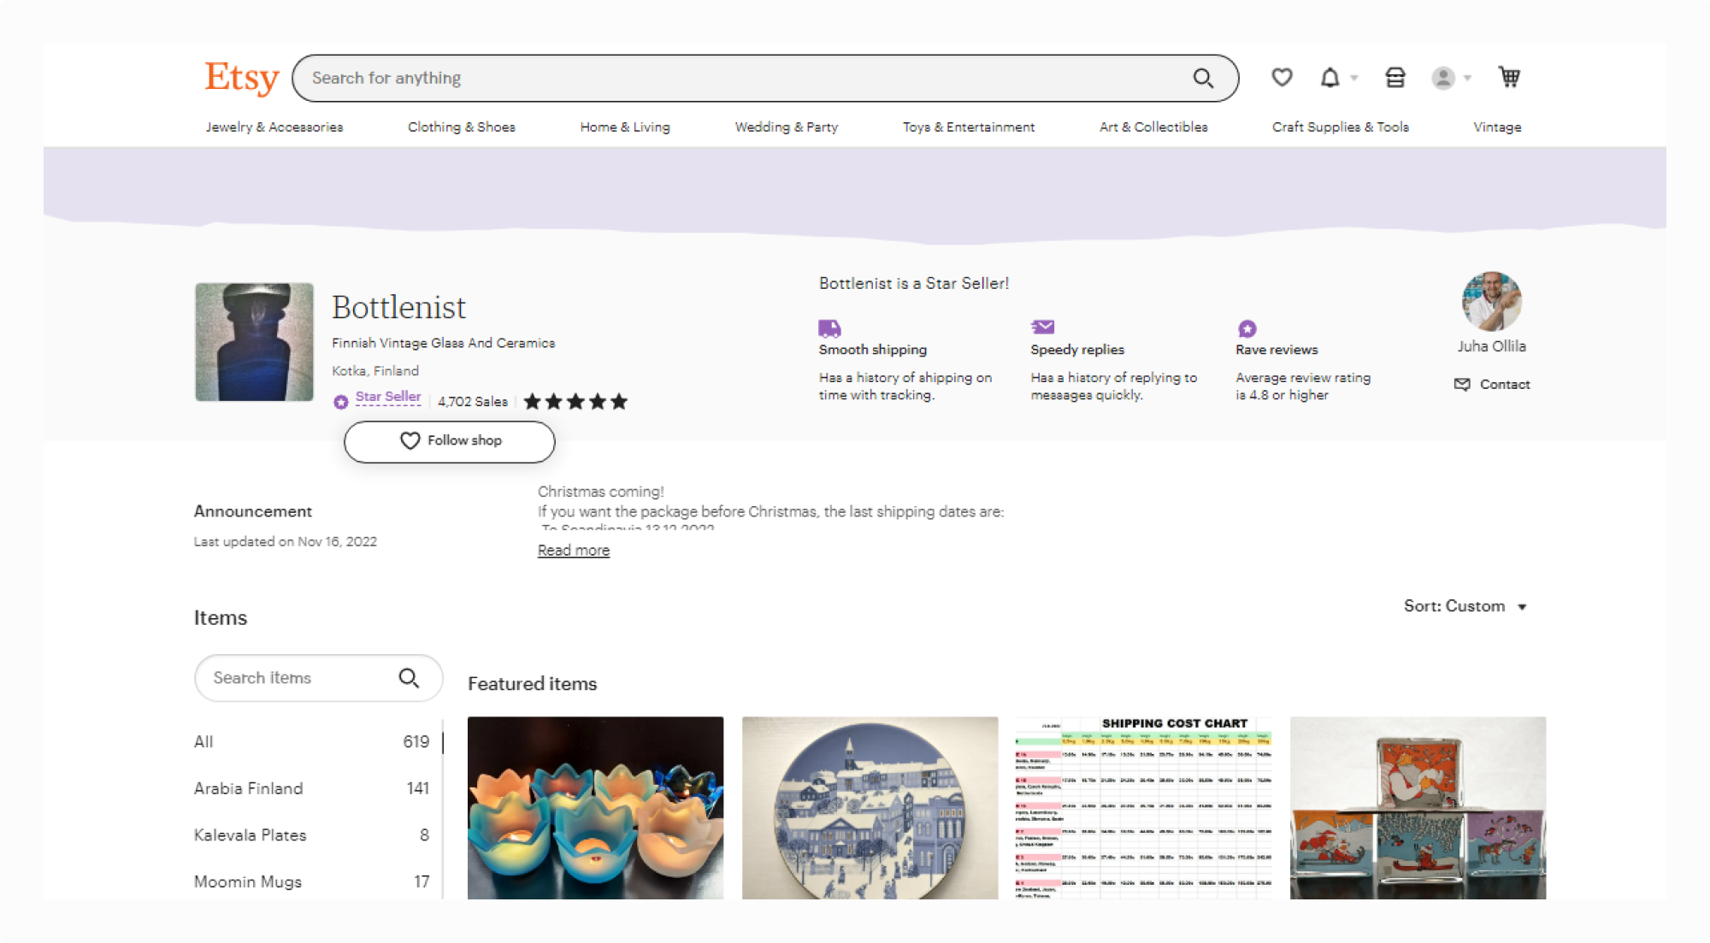1710x943 pixels.
Task: Click the Featured items heading
Action: 532,684
